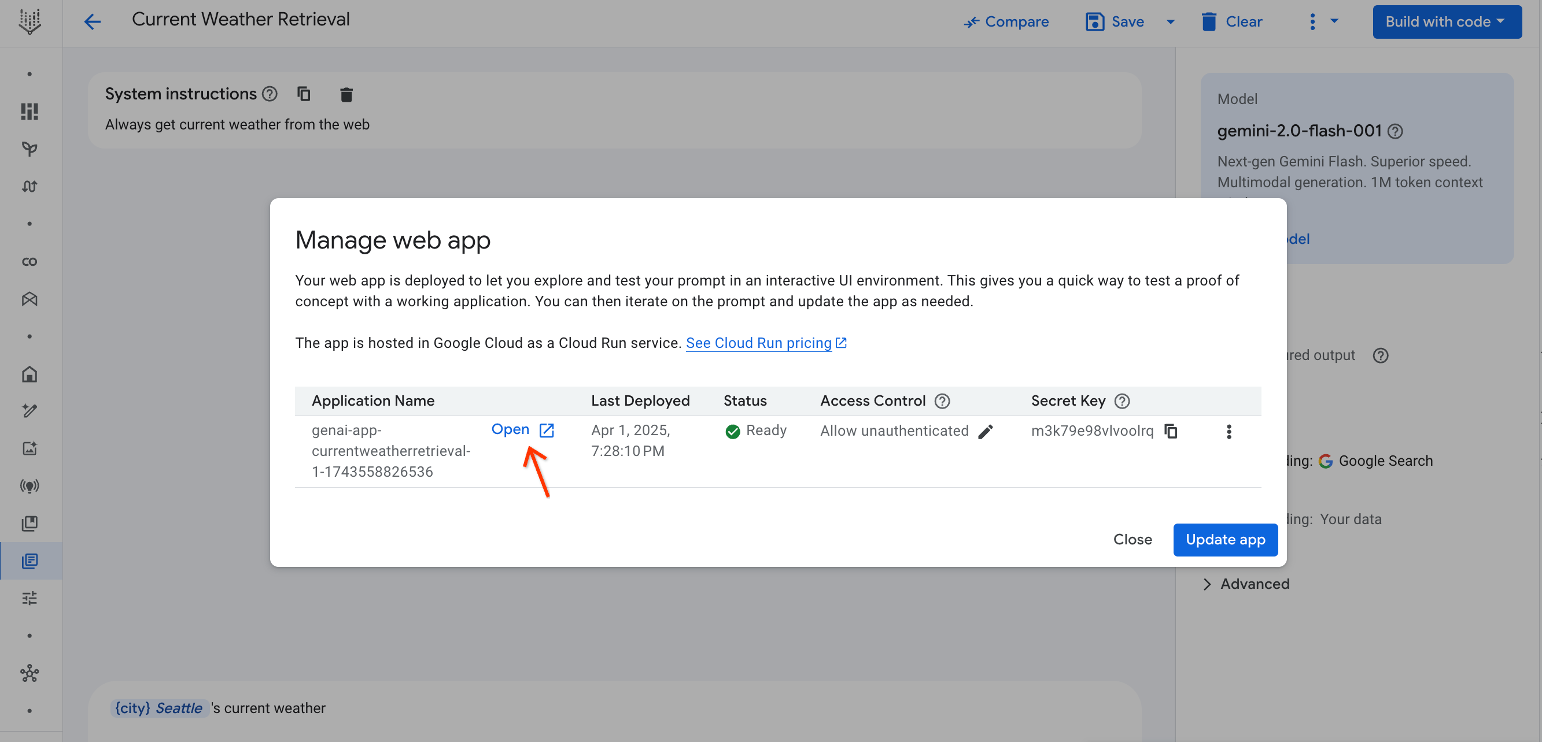Copy the secret key m3k79e98vlvoolrq
Viewport: 1542px width, 742px height.
click(1171, 431)
